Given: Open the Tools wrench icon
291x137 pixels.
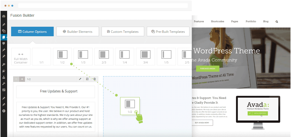Looking at the screenshot, I should click(4, 84).
